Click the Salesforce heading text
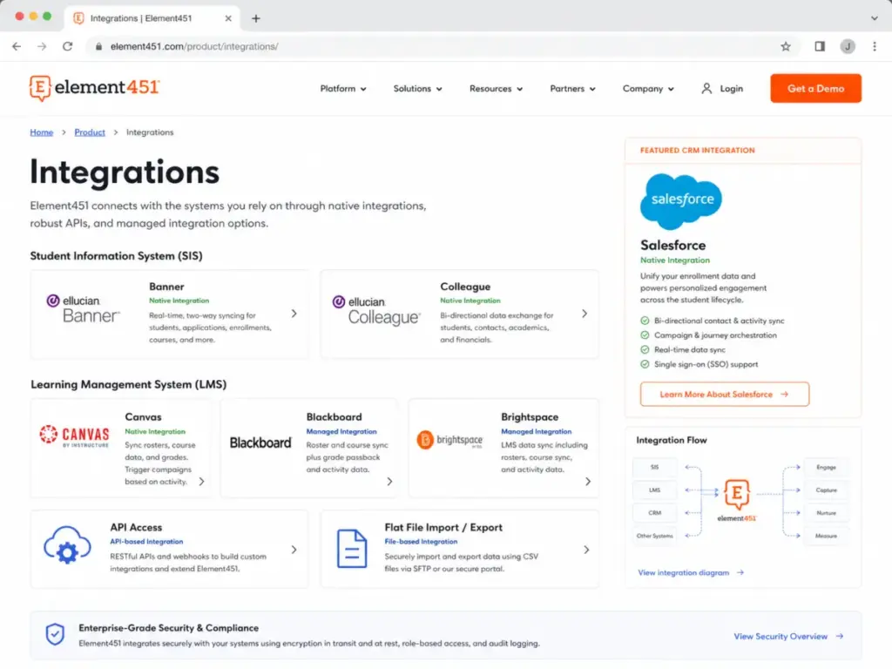Image resolution: width=892 pixels, height=669 pixels. tap(673, 245)
